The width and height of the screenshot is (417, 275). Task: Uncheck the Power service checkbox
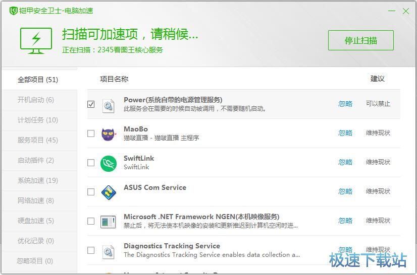tap(91, 104)
